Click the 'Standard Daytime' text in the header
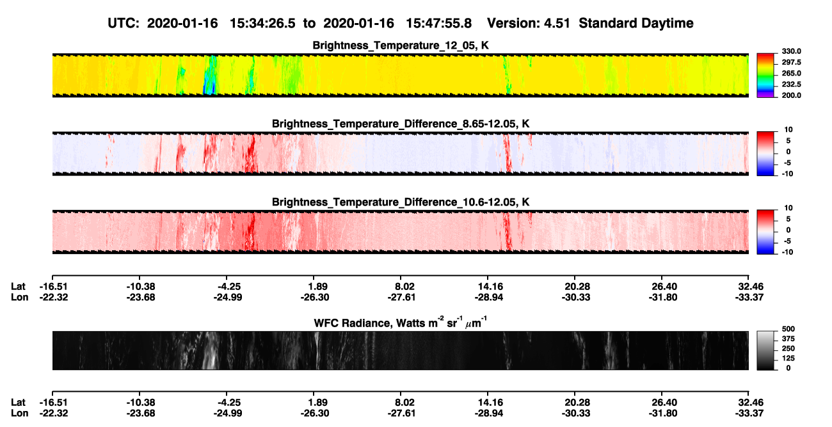The image size is (832, 427). pos(635,23)
